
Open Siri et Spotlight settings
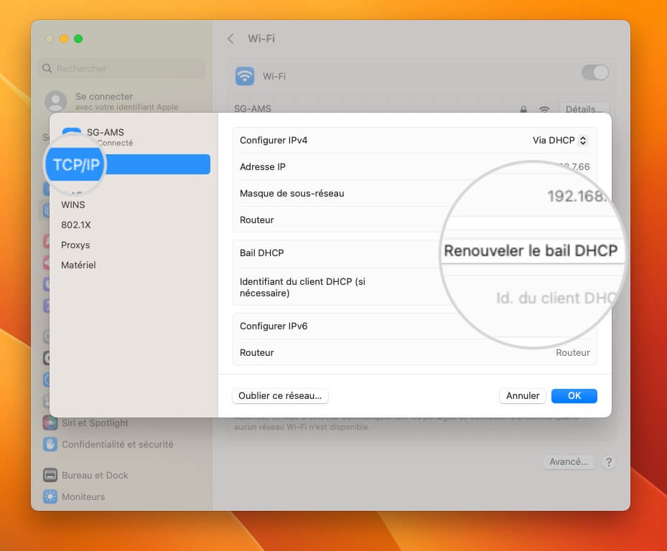95,423
